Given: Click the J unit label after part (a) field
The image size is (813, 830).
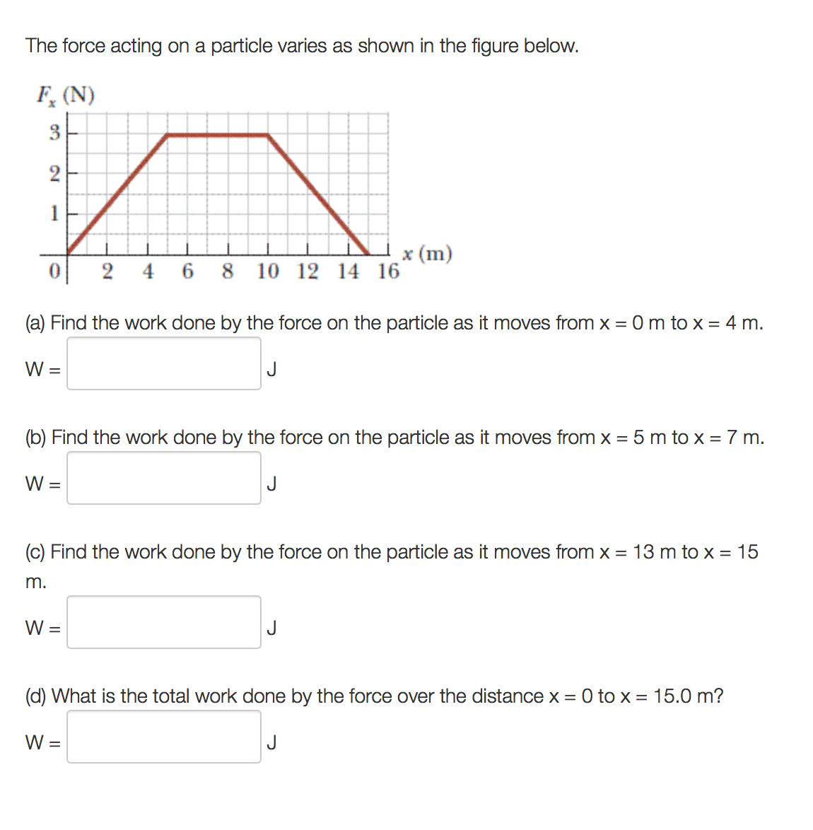Looking at the screenshot, I should pos(272,368).
